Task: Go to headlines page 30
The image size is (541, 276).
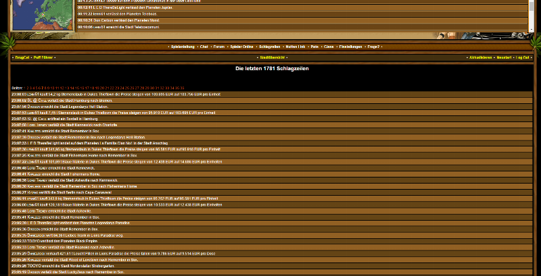Action: click(152, 88)
